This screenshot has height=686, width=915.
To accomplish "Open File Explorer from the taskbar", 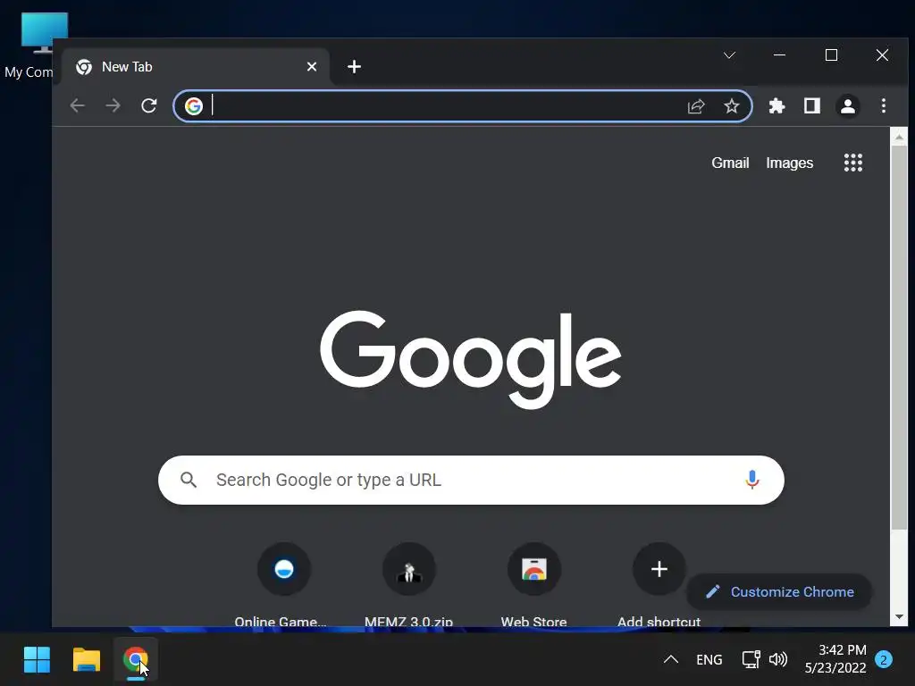I will click(87, 660).
